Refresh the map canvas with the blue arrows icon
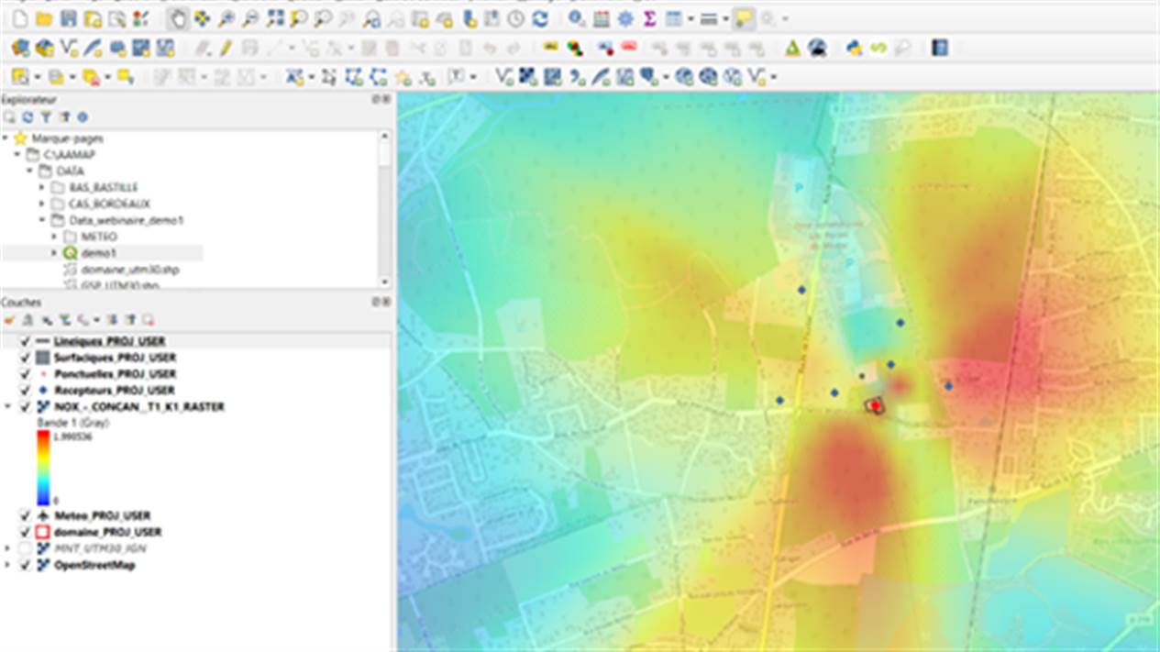The image size is (1160, 652). tap(540, 18)
